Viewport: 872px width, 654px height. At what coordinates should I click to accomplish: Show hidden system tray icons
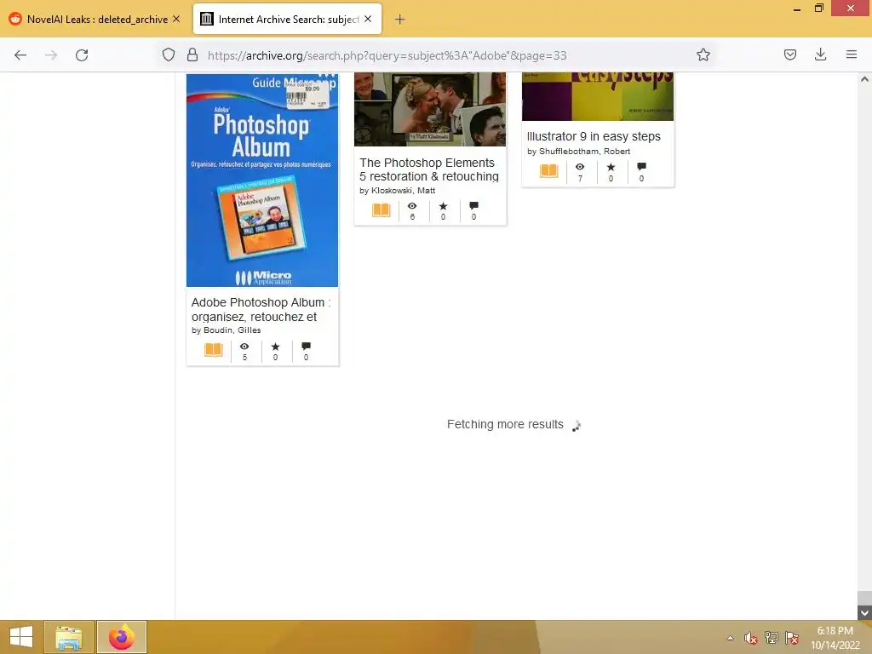(x=730, y=638)
